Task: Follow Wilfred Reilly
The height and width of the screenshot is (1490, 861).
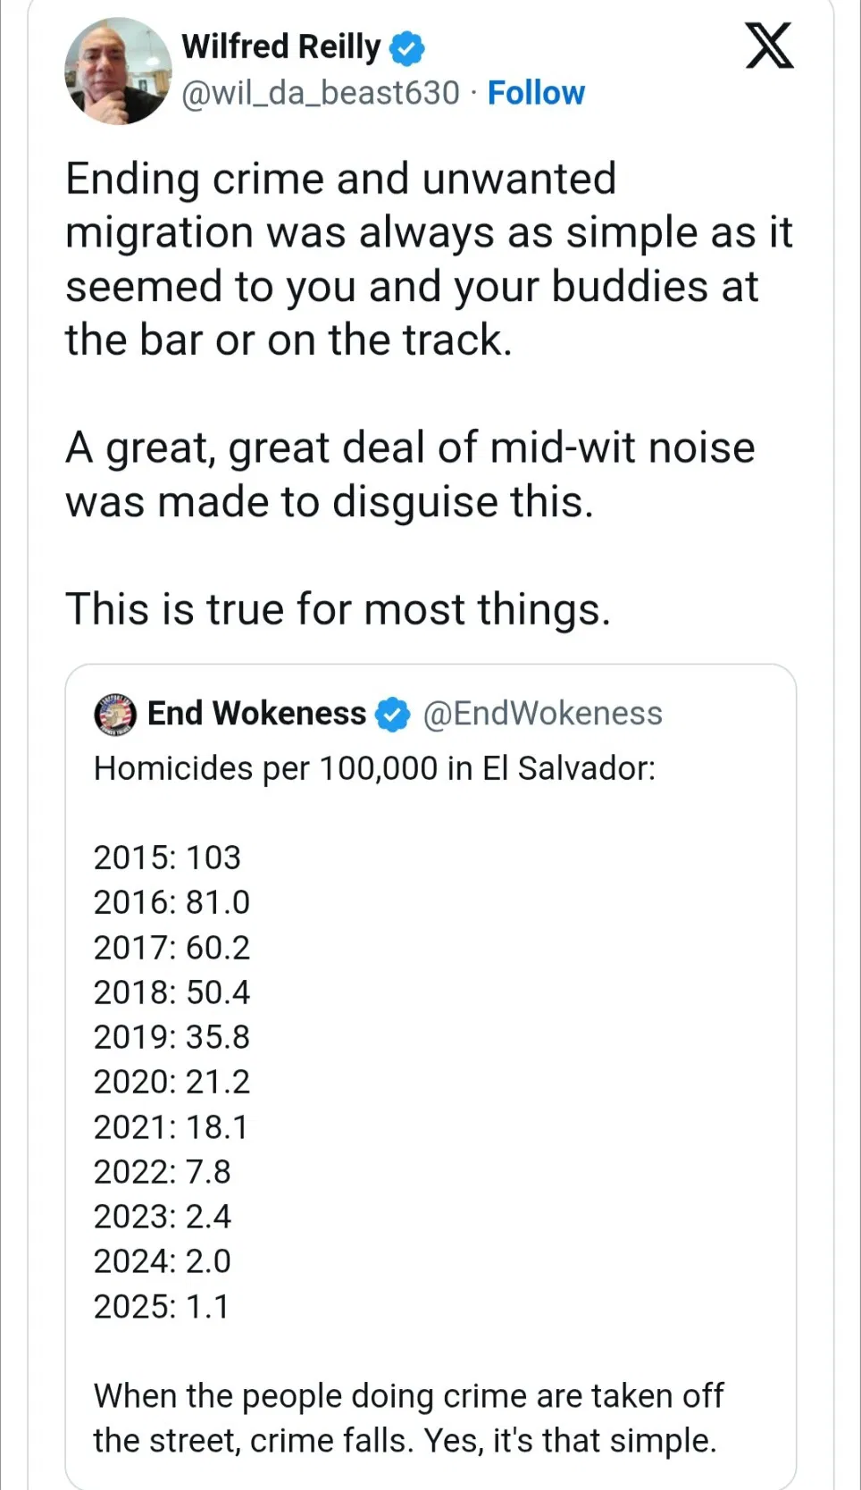Action: point(536,93)
